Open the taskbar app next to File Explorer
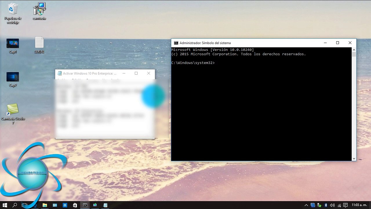This screenshot has width=371, height=209. (x=55, y=205)
